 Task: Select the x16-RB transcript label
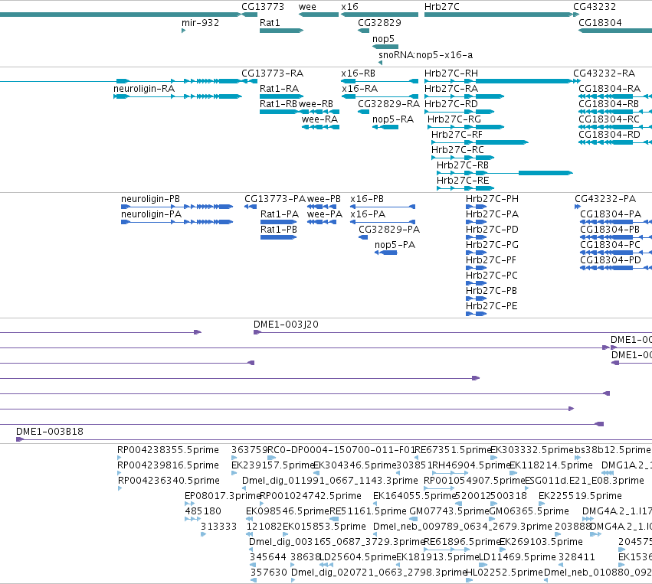pyautogui.click(x=358, y=73)
